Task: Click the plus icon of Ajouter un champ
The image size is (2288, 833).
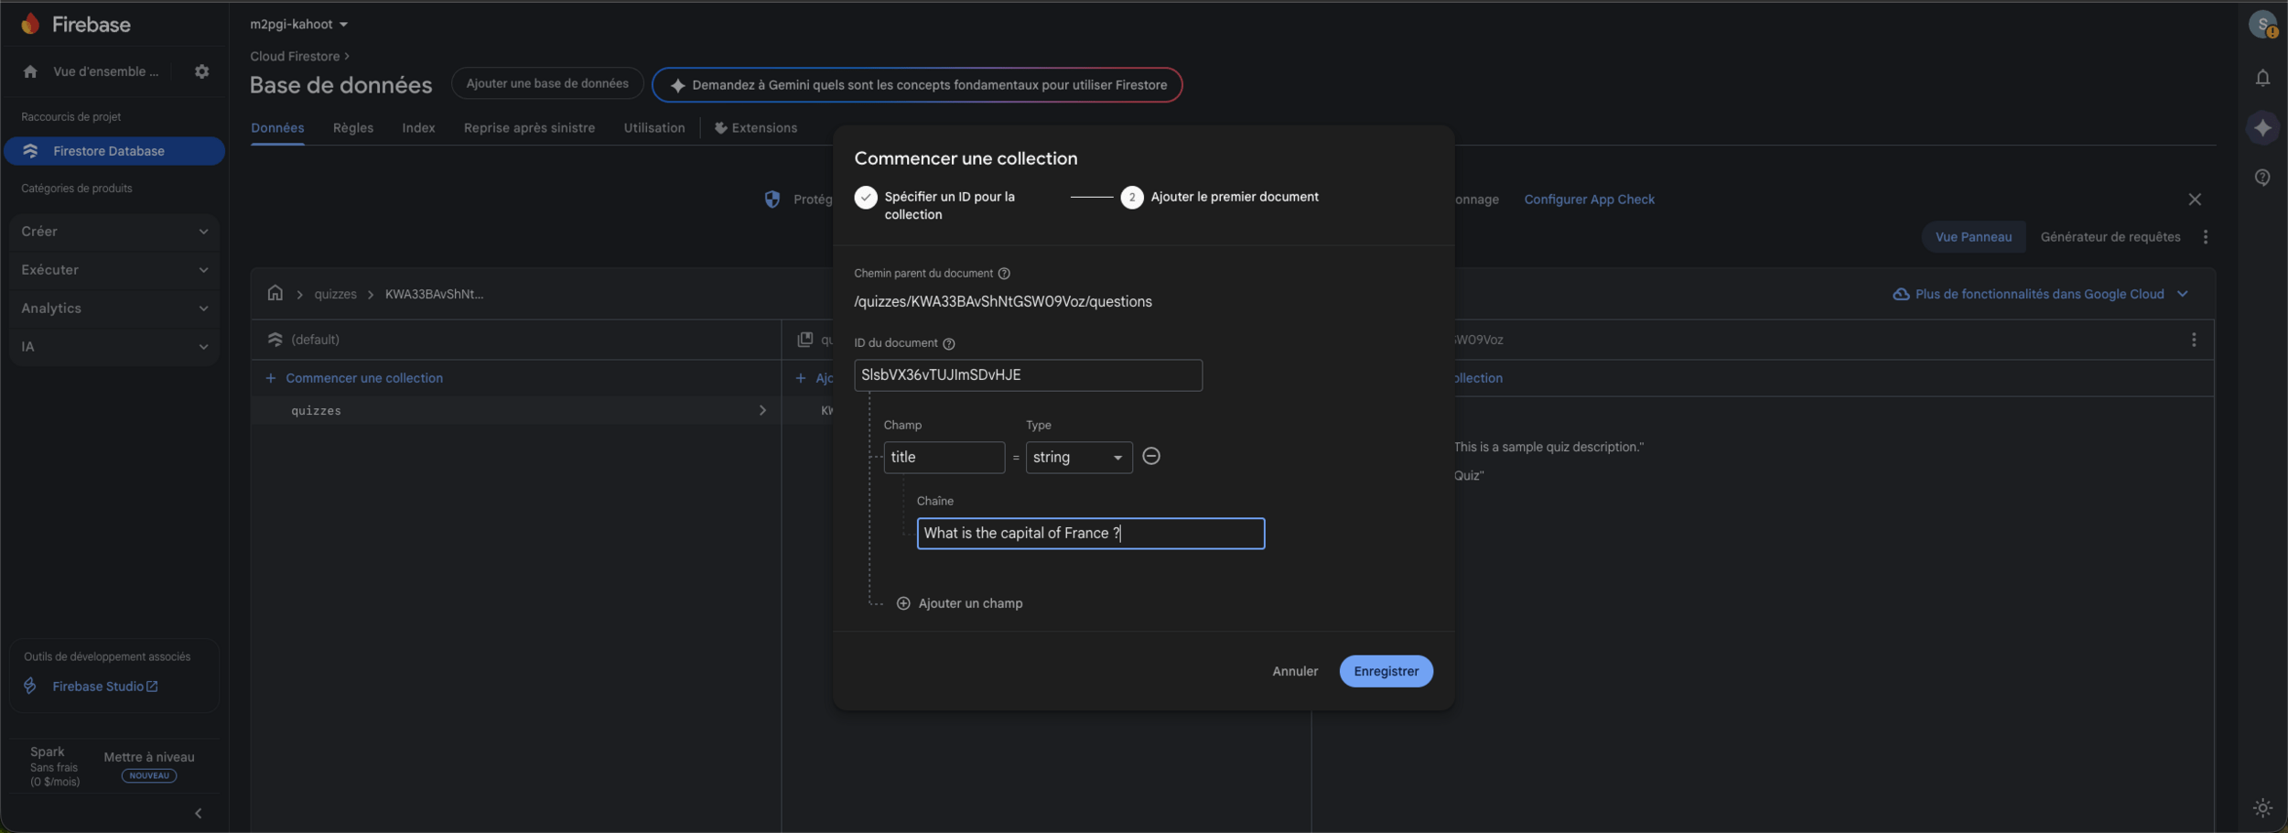Action: [x=903, y=603]
